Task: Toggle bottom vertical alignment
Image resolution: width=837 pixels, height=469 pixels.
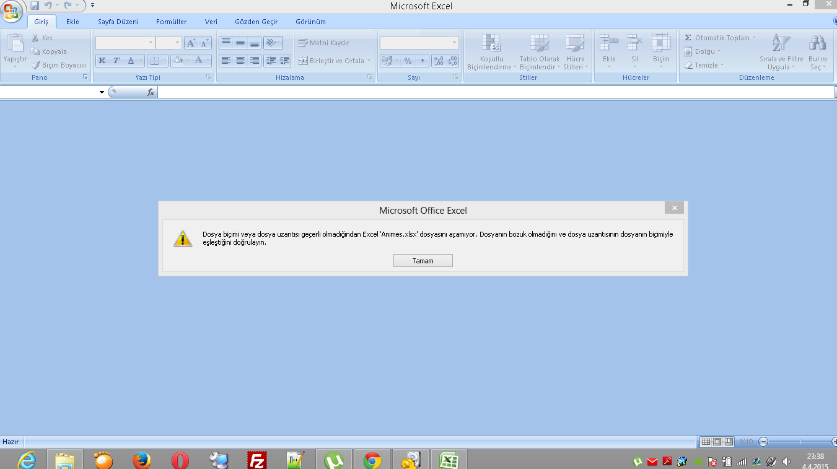Action: (x=254, y=43)
